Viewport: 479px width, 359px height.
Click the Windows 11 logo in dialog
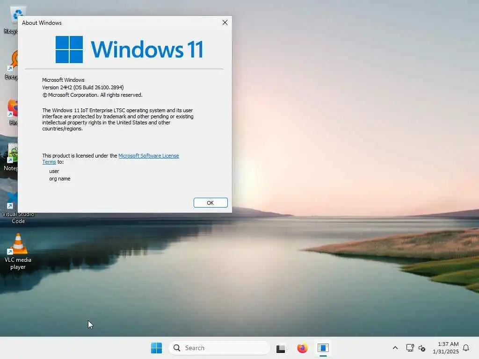[x=129, y=50]
